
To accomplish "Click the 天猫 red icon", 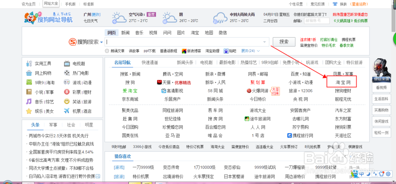I will 159,82.
